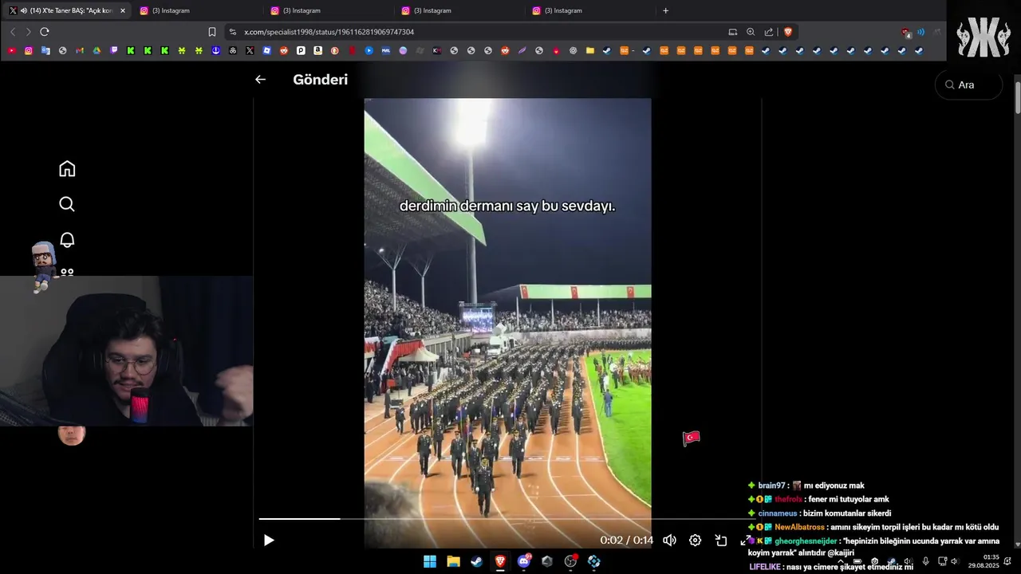1021x574 pixels.
Task: Switch to the third Instagram tab
Action: click(x=457, y=10)
